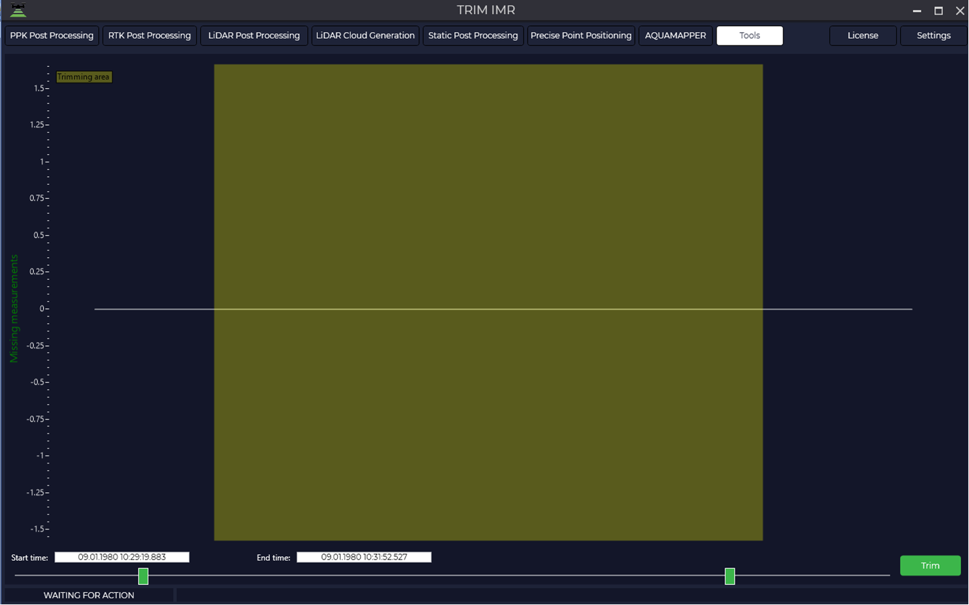
Task: Click the Start time input field
Action: [x=122, y=557]
